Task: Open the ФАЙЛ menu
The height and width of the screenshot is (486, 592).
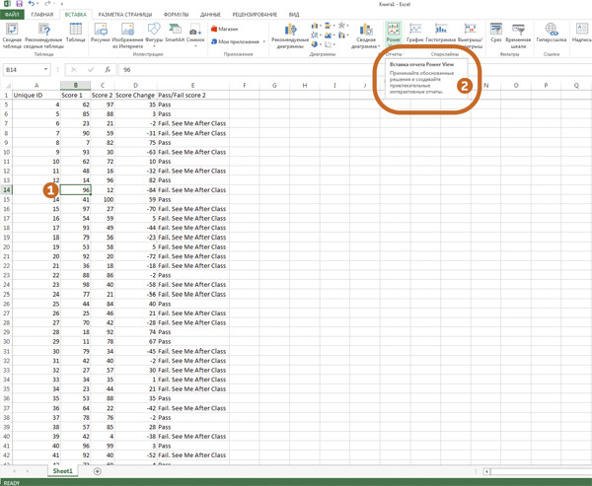Action: pyautogui.click(x=12, y=15)
